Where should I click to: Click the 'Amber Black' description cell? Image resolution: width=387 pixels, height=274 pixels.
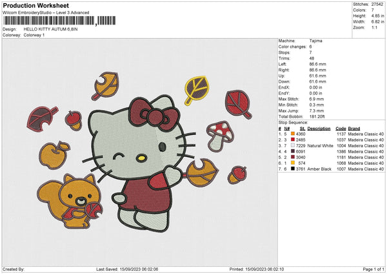319,169
